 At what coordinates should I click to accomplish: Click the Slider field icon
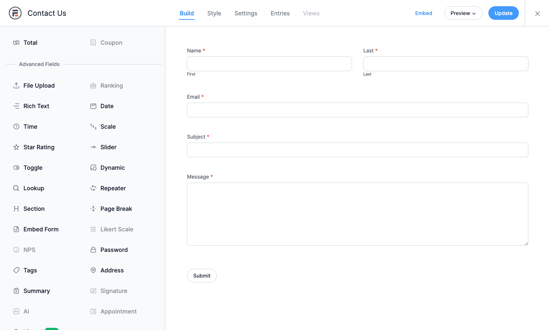93,147
